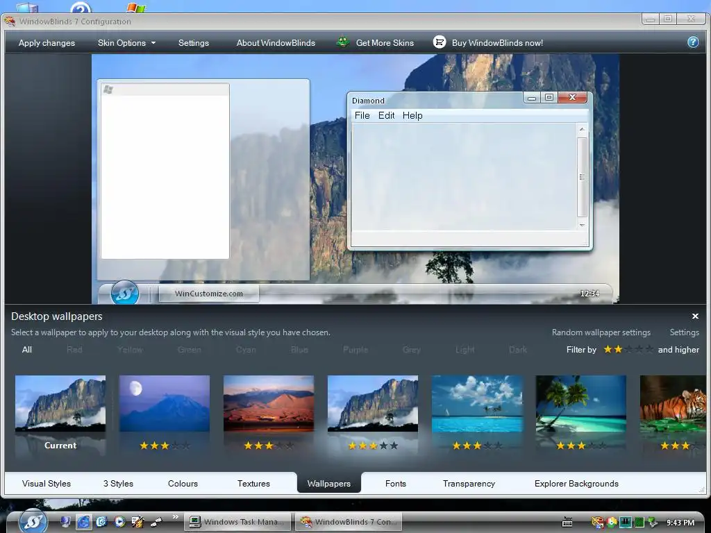711x533 pixels.
Task: Select the All colour filter
Action: coord(27,350)
